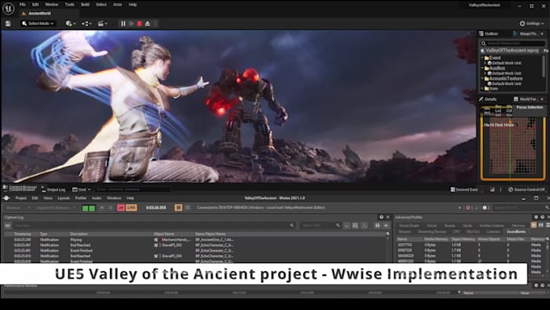
Task: Open the Wwise Project menu
Action: click(x=21, y=198)
